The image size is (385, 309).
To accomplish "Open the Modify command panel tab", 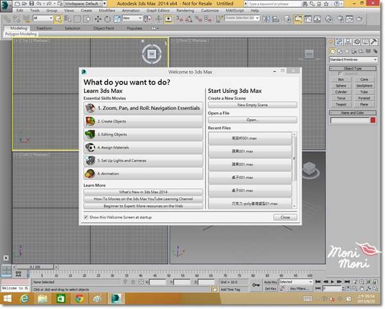I will coord(341,42).
